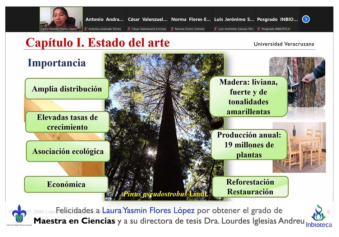
Task: Click the pine tree central photo
Action: [x=164, y=125]
